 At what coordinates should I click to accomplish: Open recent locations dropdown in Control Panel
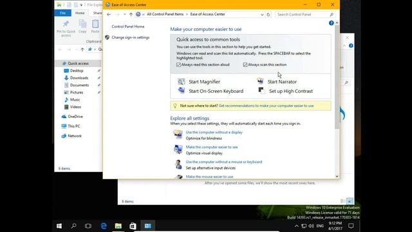coord(124,14)
